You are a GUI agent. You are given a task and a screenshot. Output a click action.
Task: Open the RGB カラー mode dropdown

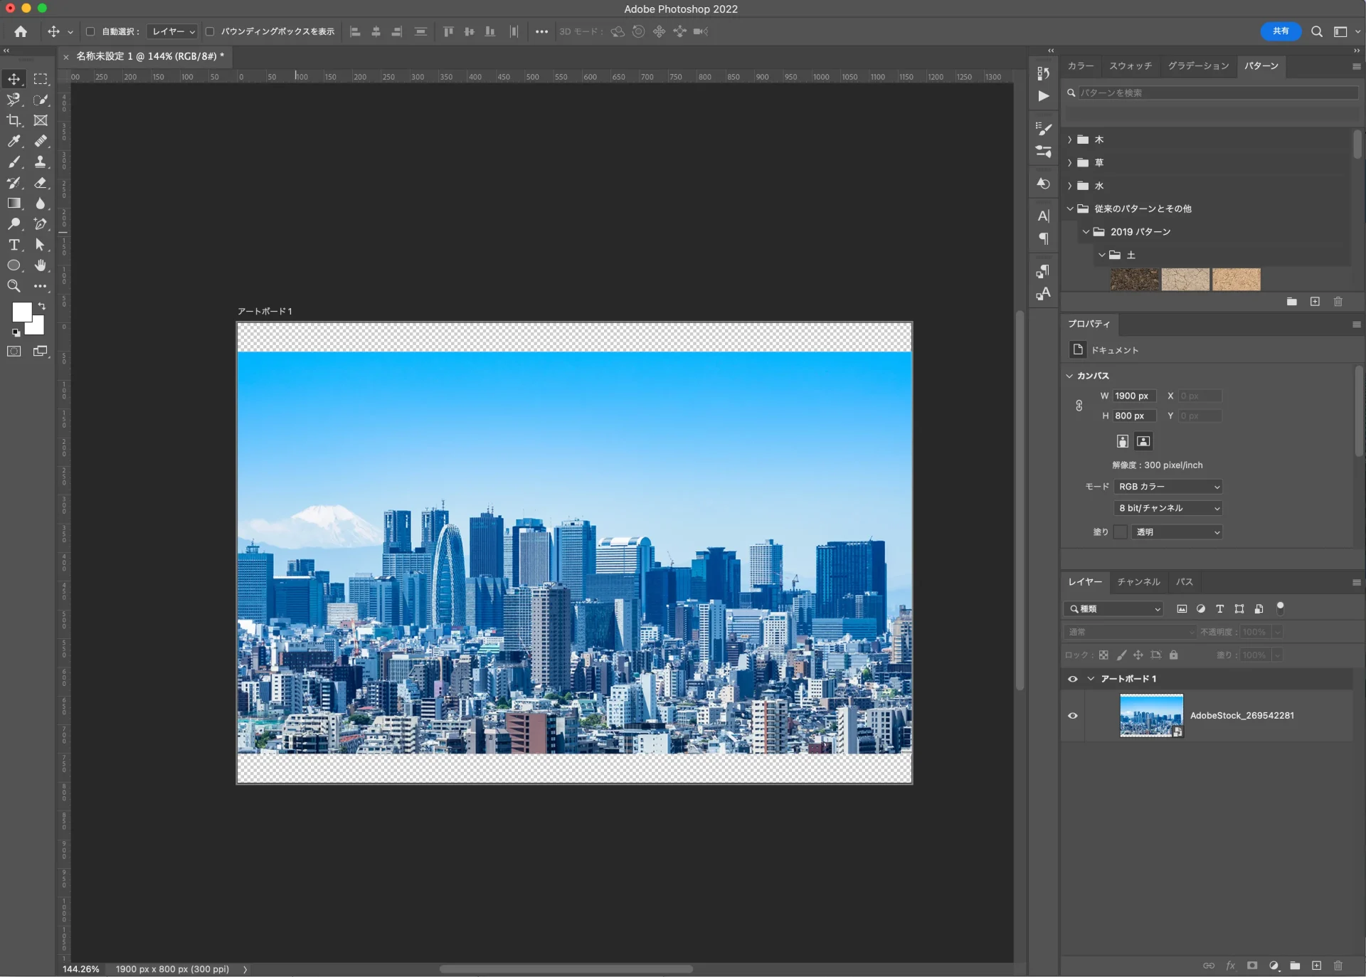click(1168, 487)
